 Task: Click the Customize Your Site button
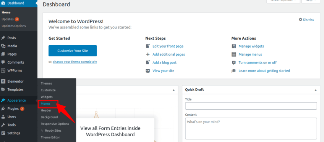[x=73, y=51]
